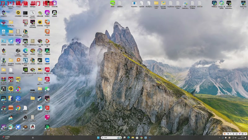The width and height of the screenshot is (248, 140).
Task: Launch the red listening app icon
Action: pyautogui.click(x=47, y=108)
